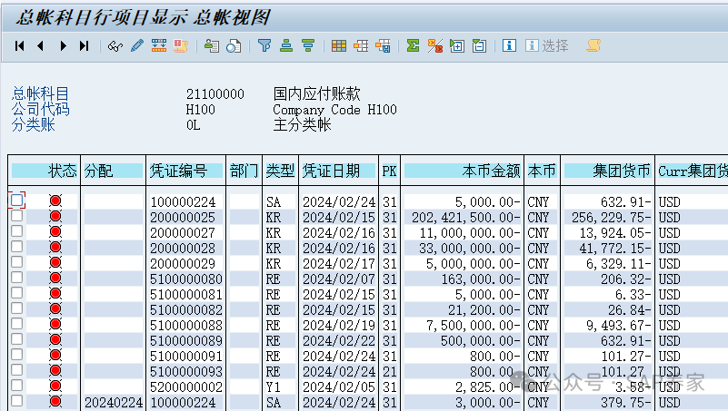The height and width of the screenshot is (411, 728).
Task: Select the 分配 column header
Action: click(x=113, y=171)
